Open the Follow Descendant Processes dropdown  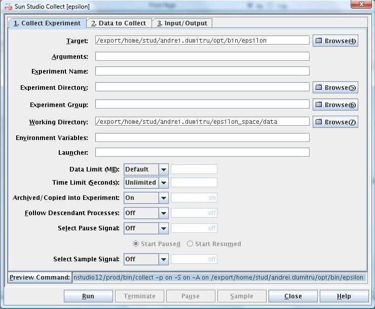point(146,213)
